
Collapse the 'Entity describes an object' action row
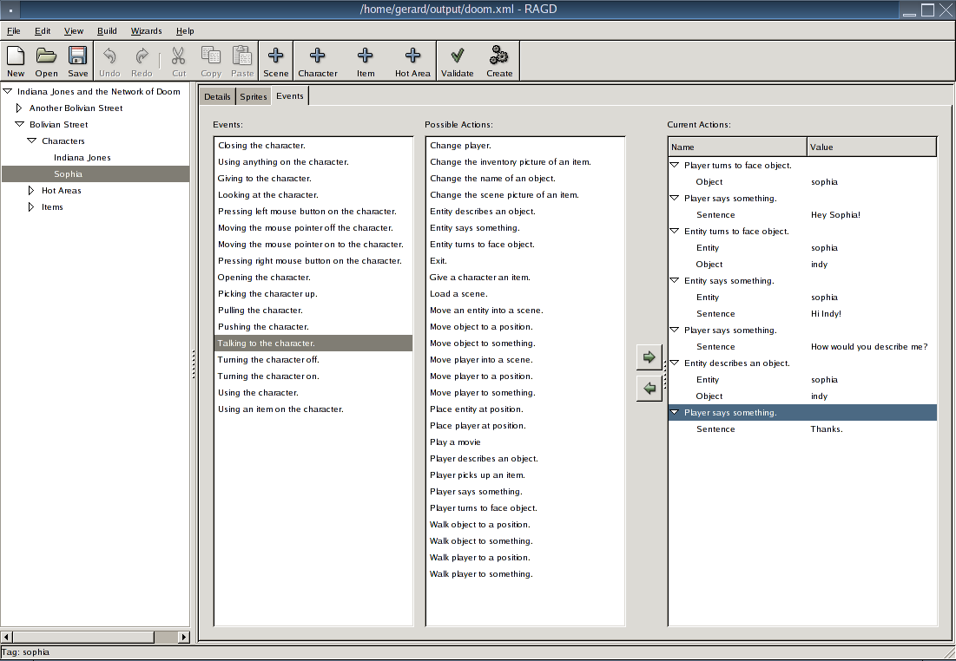(x=675, y=363)
